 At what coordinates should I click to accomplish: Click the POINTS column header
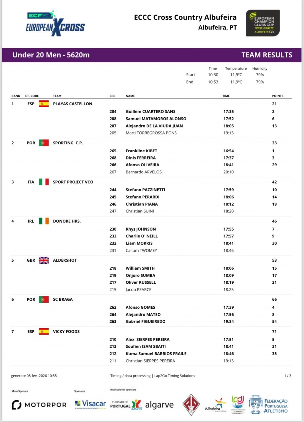tap(278, 96)
